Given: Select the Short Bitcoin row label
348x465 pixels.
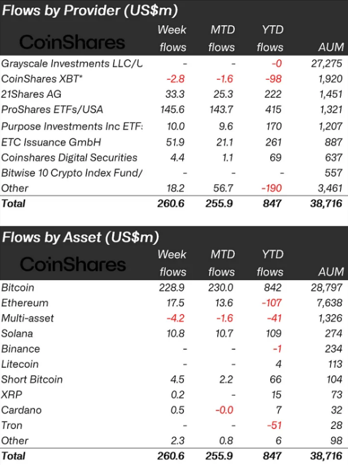Looking at the screenshot, I should (x=32, y=380).
